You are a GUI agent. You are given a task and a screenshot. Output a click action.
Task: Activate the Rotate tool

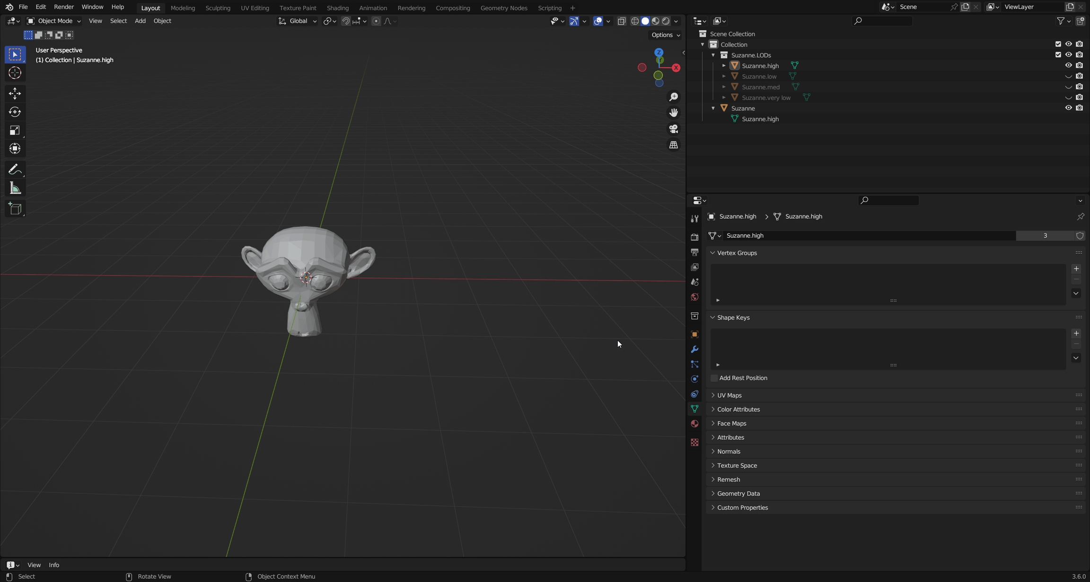pyautogui.click(x=15, y=112)
